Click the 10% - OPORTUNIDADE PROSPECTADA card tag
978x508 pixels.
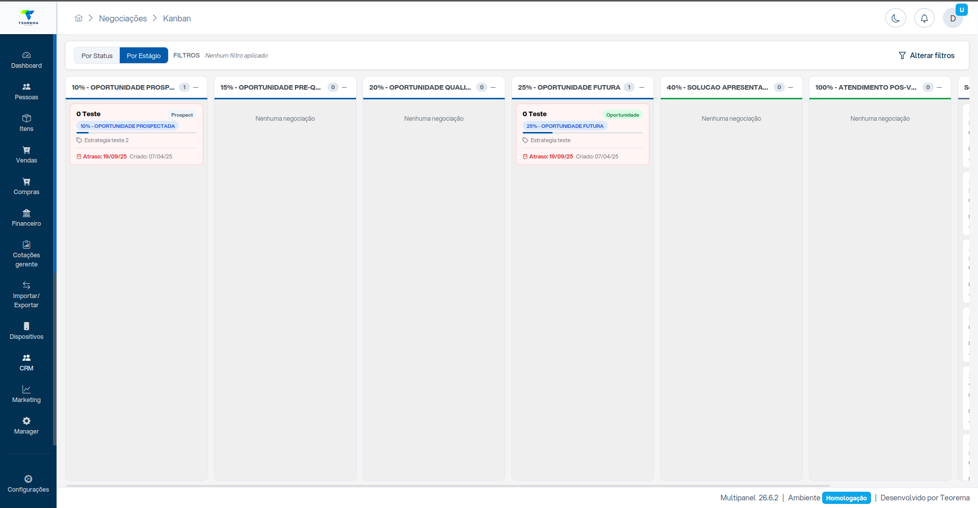tap(127, 126)
